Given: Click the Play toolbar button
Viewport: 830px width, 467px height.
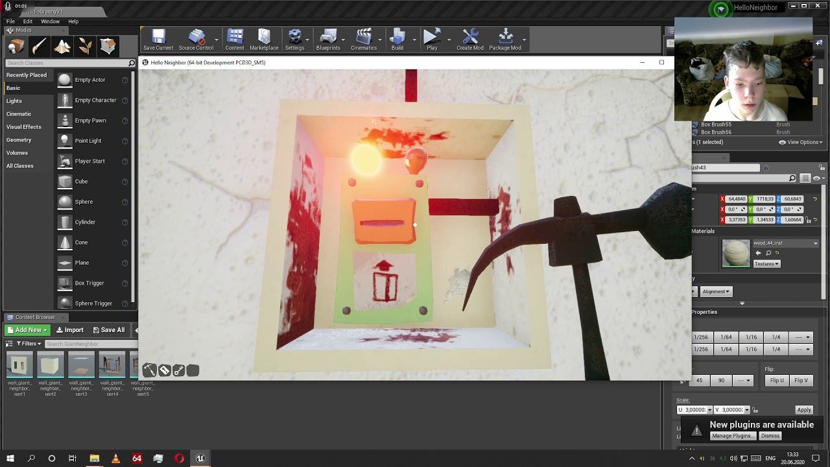Looking at the screenshot, I should (432, 40).
